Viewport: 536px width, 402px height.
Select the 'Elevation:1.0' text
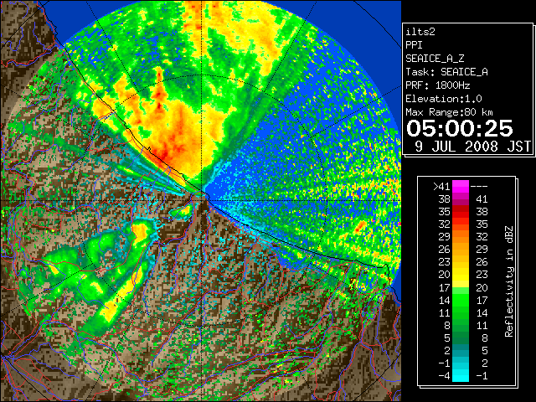(x=444, y=99)
